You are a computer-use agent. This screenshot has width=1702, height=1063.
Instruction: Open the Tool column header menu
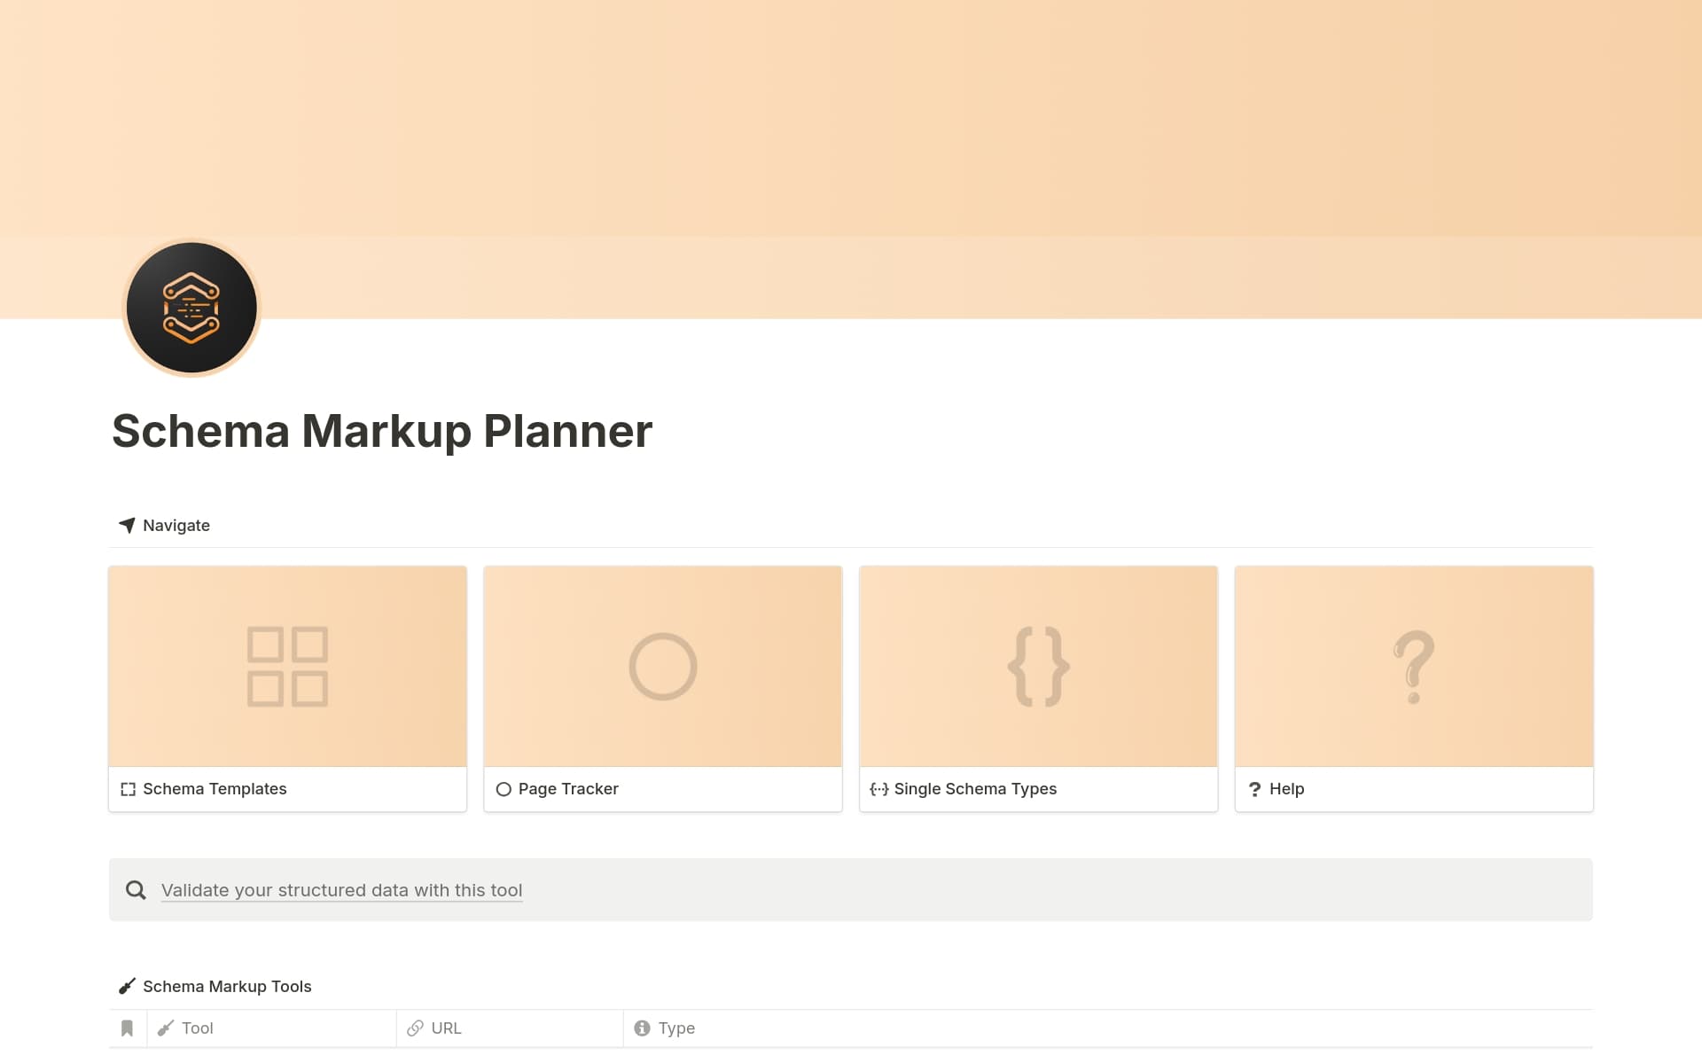[197, 1028]
